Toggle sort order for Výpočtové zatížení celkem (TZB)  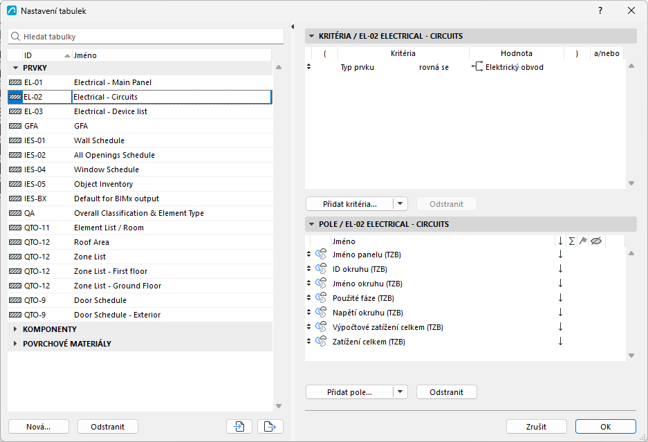(560, 326)
